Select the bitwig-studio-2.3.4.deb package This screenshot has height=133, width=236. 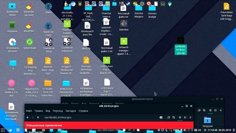tap(11, 88)
